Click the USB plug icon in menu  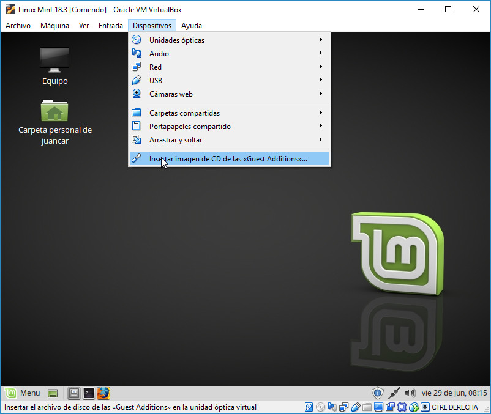tap(136, 80)
